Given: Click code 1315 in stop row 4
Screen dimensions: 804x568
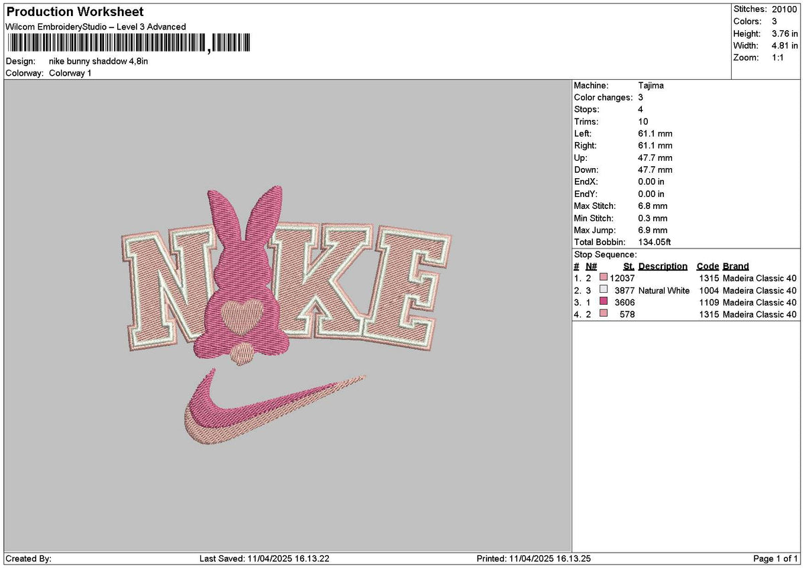Looking at the screenshot, I should pos(708,314).
